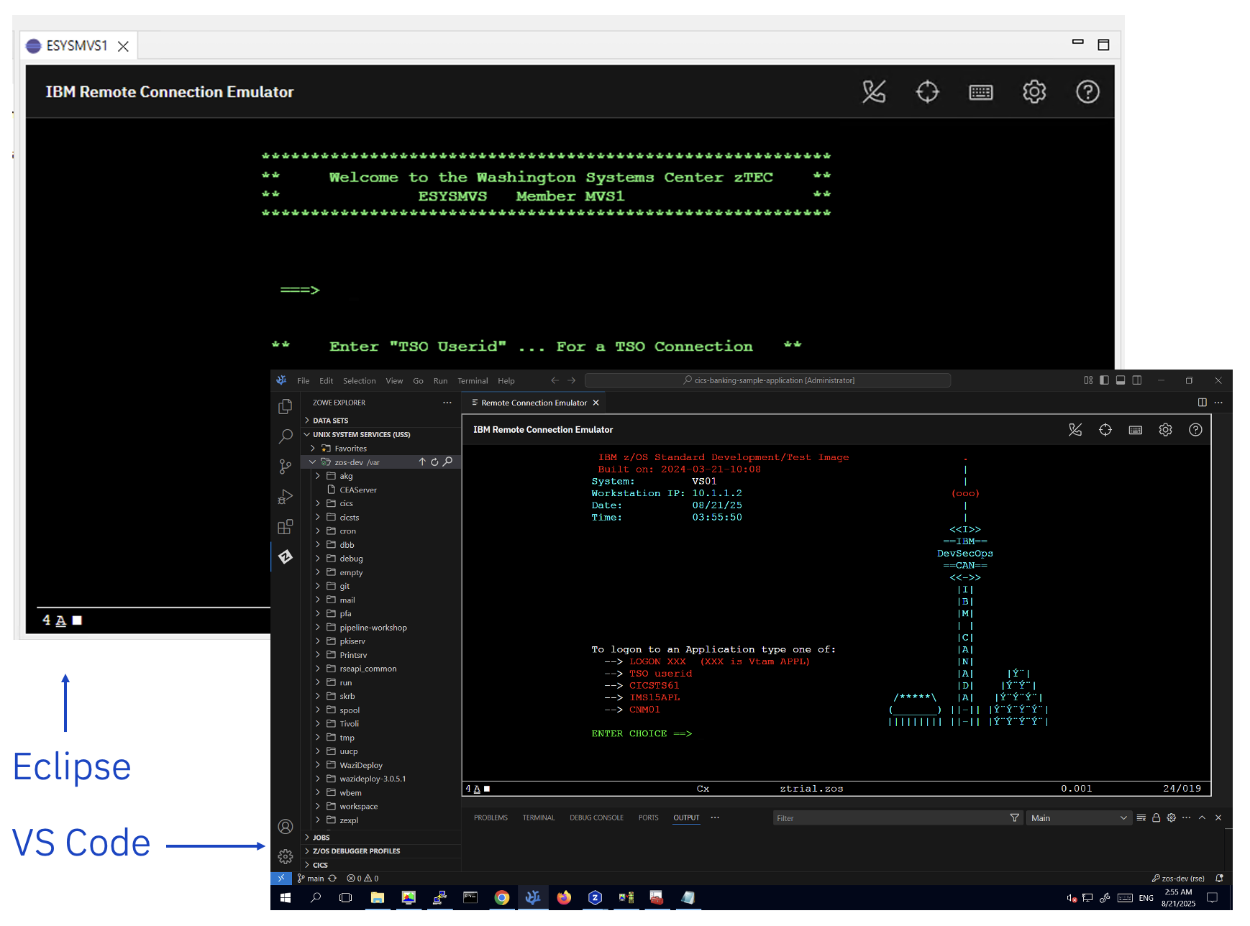
Task: Toggle primary side bar layout icon
Action: pyautogui.click(x=1104, y=380)
